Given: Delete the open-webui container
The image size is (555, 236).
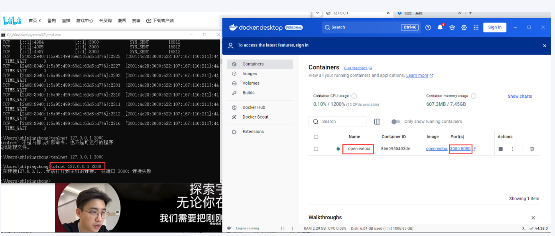Looking at the screenshot, I should pyautogui.click(x=532, y=149).
